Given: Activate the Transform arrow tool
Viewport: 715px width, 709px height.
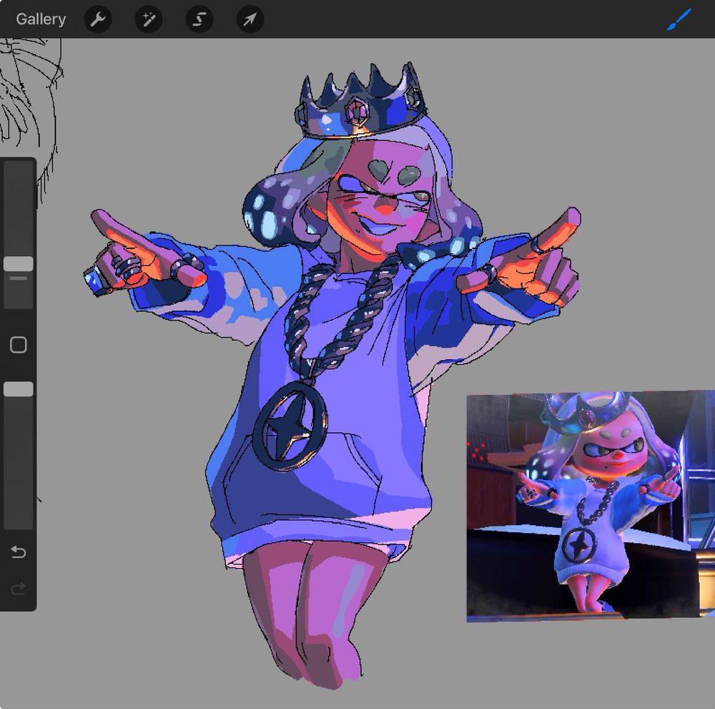Looking at the screenshot, I should point(250,19).
